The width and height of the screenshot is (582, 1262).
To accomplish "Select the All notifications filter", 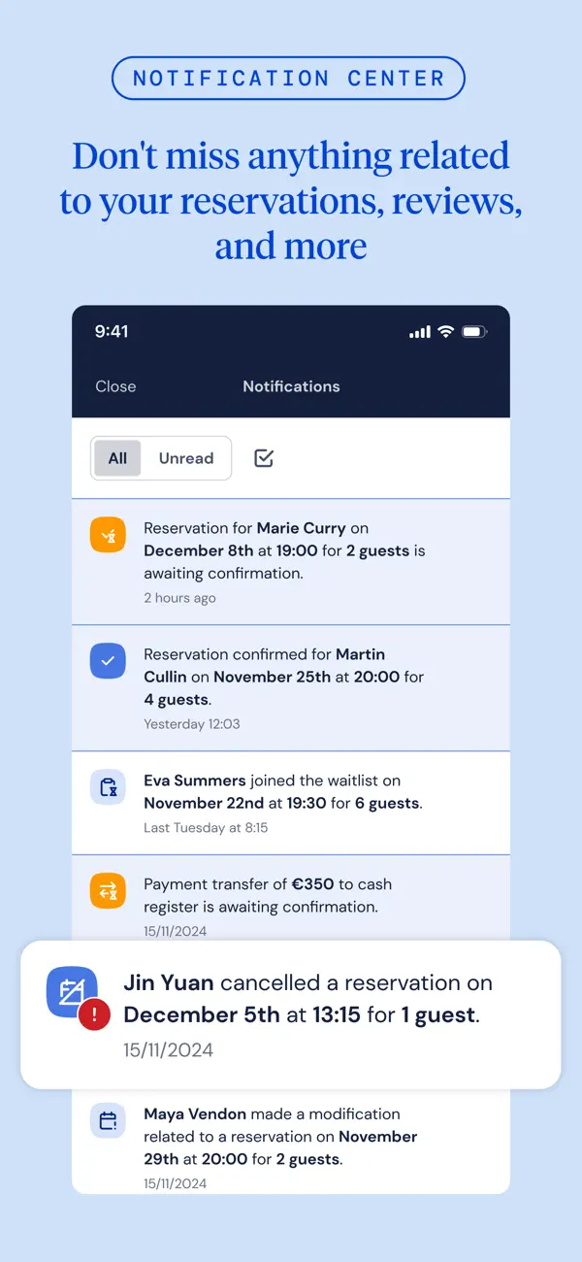I will pyautogui.click(x=116, y=457).
